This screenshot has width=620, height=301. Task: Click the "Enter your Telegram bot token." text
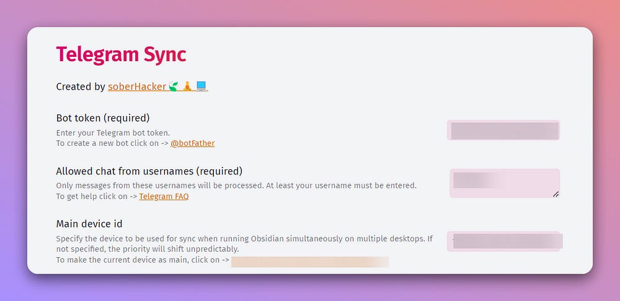[x=113, y=133]
